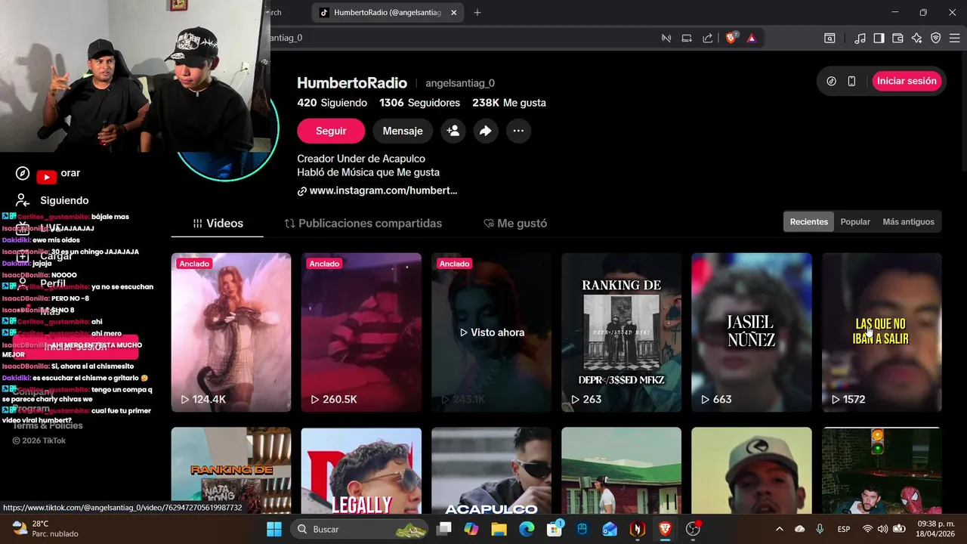Click the share page icon in address bar
Image resolution: width=967 pixels, height=544 pixels.
coord(708,38)
